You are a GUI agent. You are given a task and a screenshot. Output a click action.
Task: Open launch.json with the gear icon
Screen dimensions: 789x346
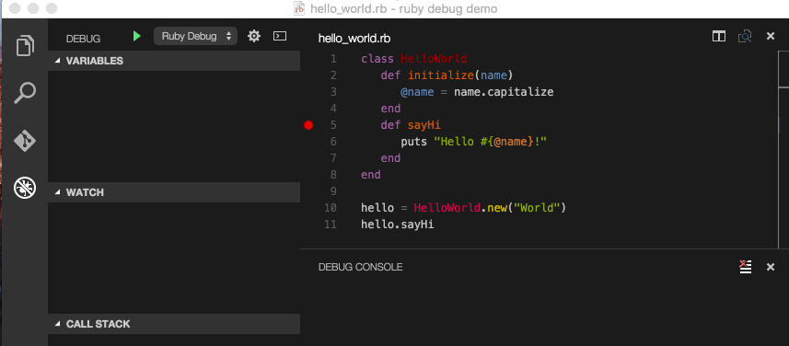(254, 36)
